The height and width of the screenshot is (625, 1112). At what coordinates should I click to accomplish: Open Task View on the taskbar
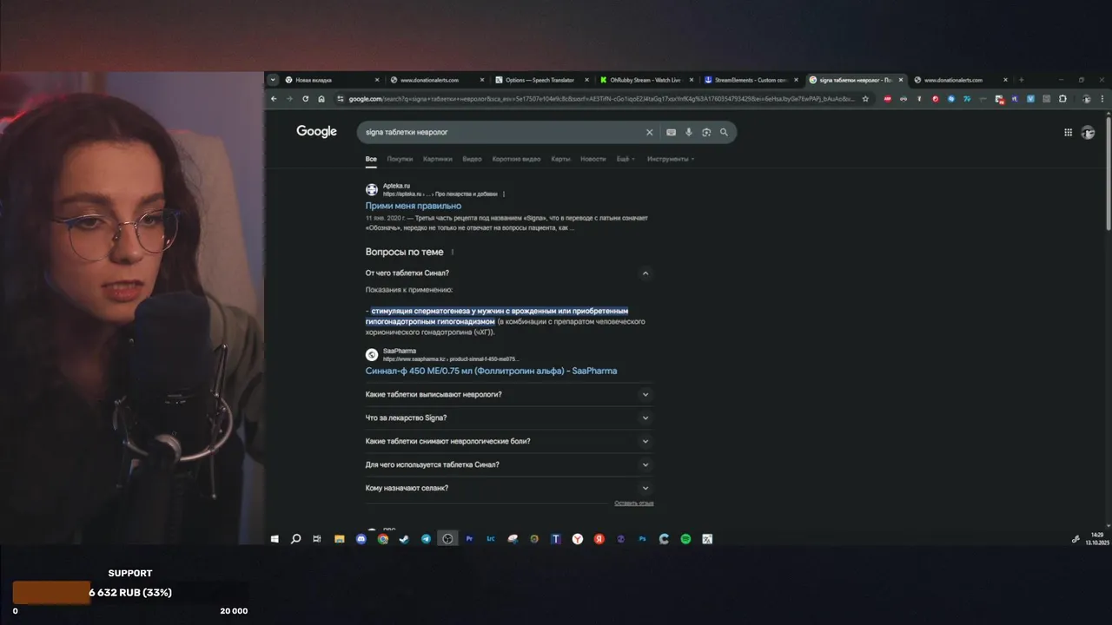coord(317,539)
